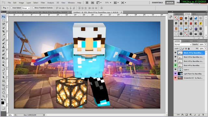Open the Screen Mode dropdown
This screenshot has height=117, width=208.
point(123,3)
